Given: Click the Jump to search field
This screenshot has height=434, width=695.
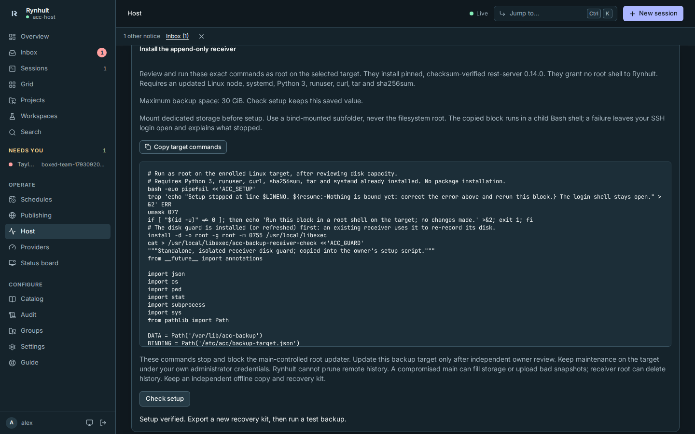Looking at the screenshot, I should tap(555, 14).
